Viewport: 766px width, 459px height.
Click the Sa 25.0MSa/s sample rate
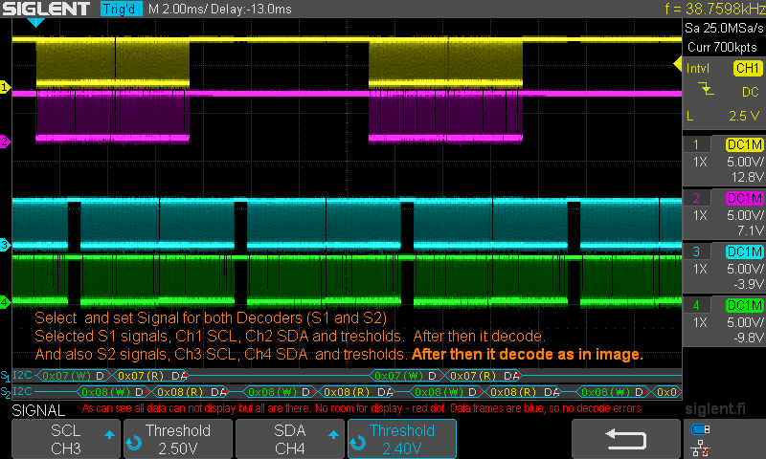point(724,29)
